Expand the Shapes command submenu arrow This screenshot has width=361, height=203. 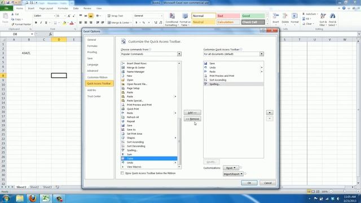point(175,138)
